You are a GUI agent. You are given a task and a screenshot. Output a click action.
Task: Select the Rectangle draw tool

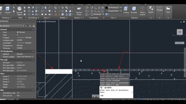[46, 14]
